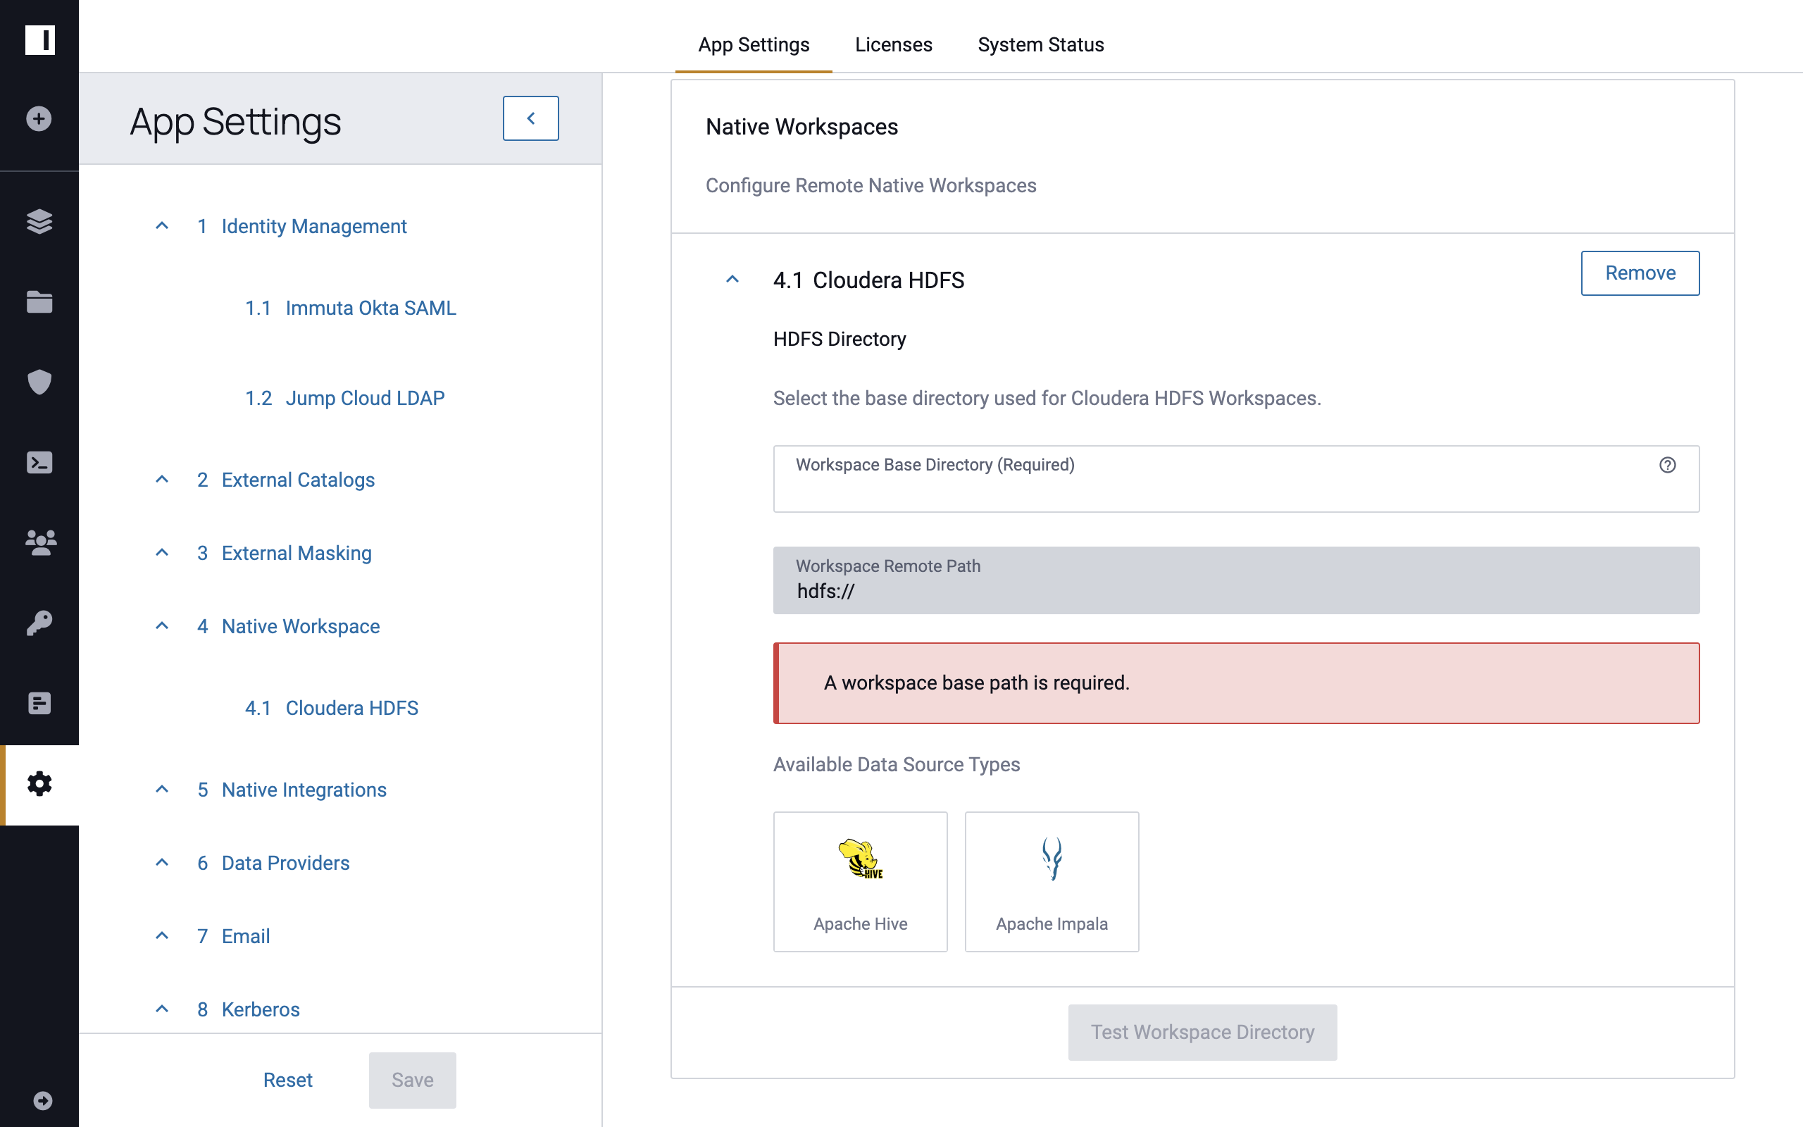Open the projects folder icon

pos(39,302)
